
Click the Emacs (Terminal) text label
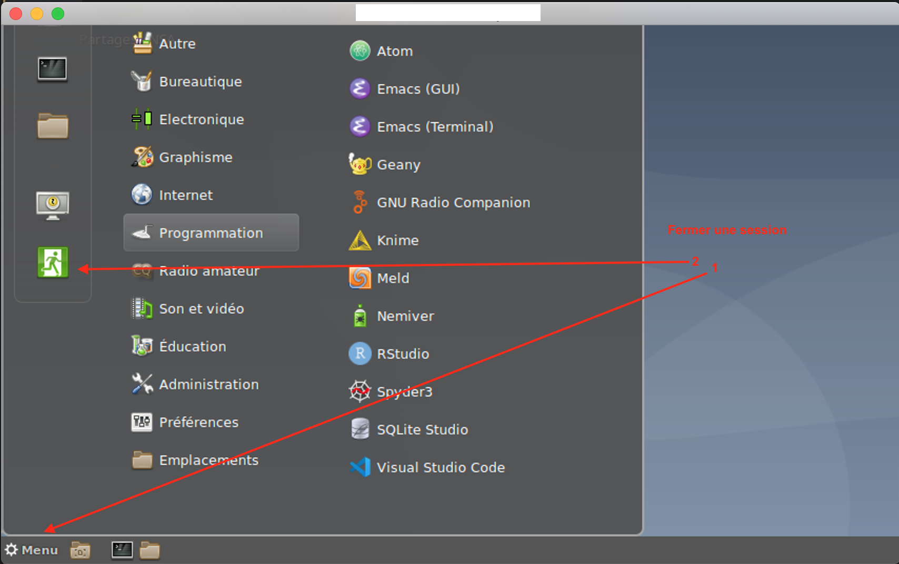pyautogui.click(x=435, y=127)
